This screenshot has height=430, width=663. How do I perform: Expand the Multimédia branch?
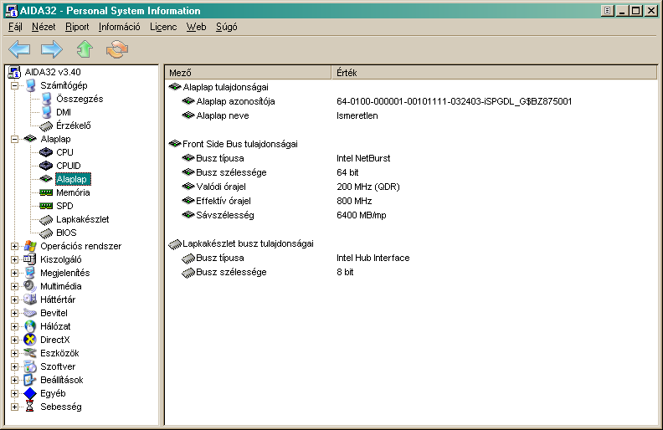[14, 286]
